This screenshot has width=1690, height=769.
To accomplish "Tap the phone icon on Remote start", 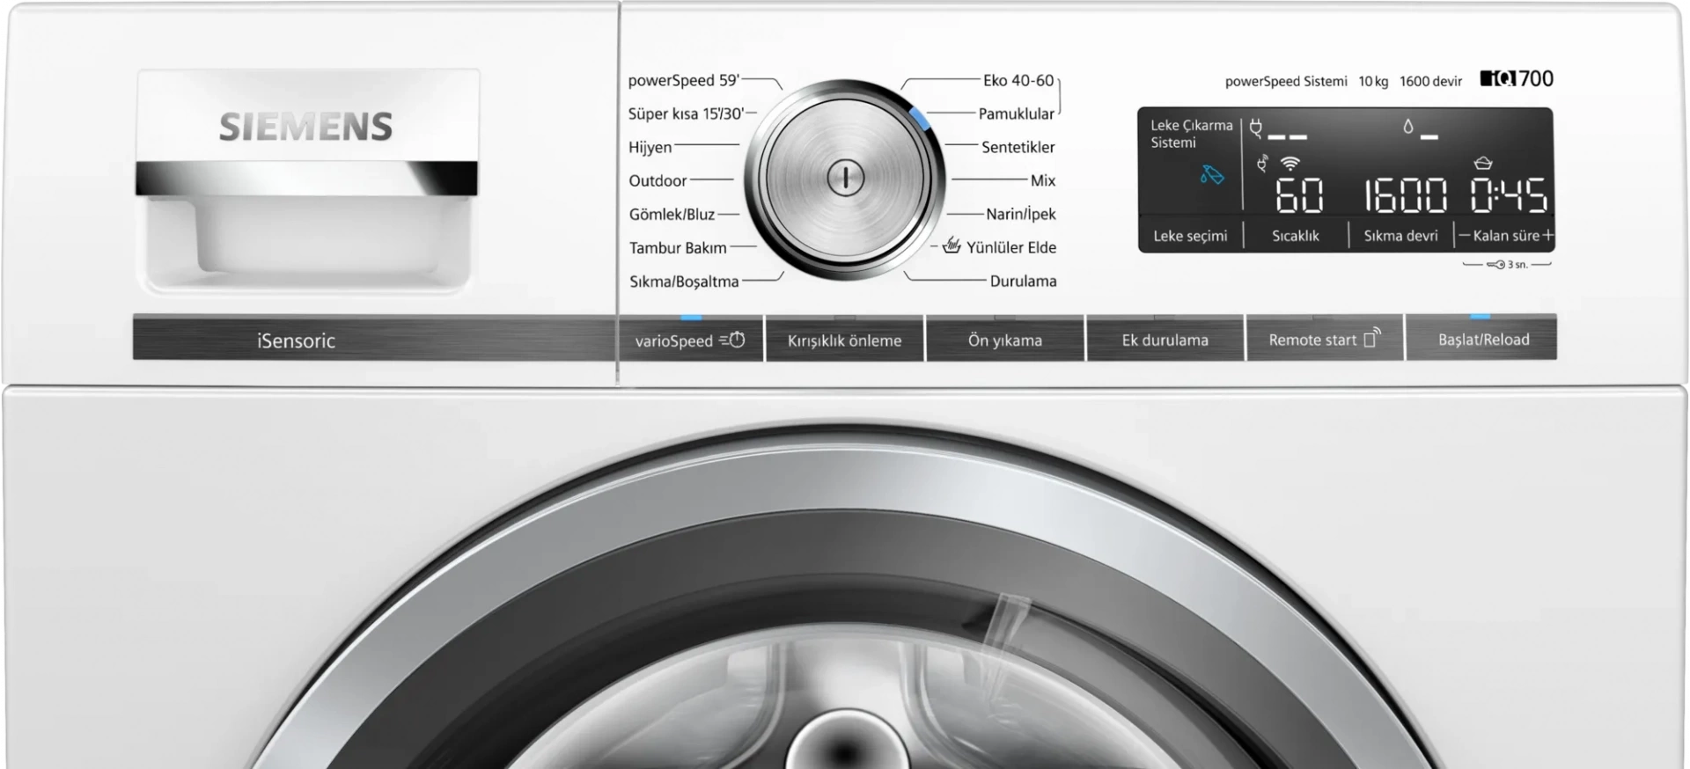I will coord(1371,338).
